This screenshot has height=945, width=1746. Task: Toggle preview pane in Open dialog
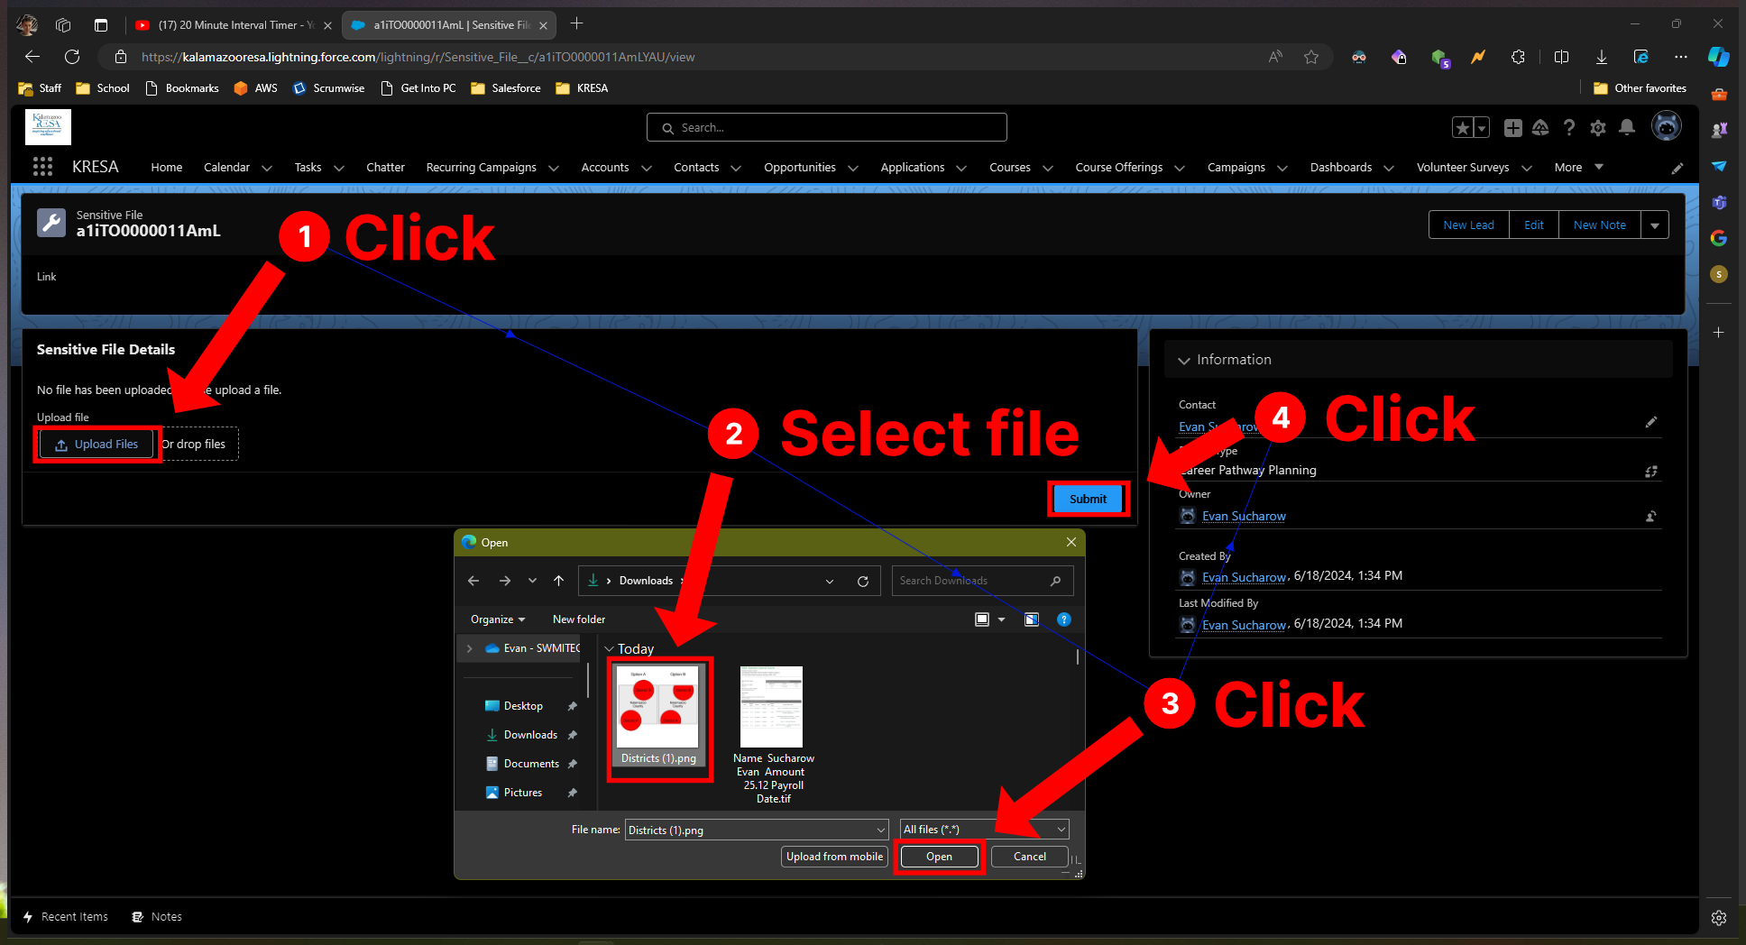tap(1032, 619)
